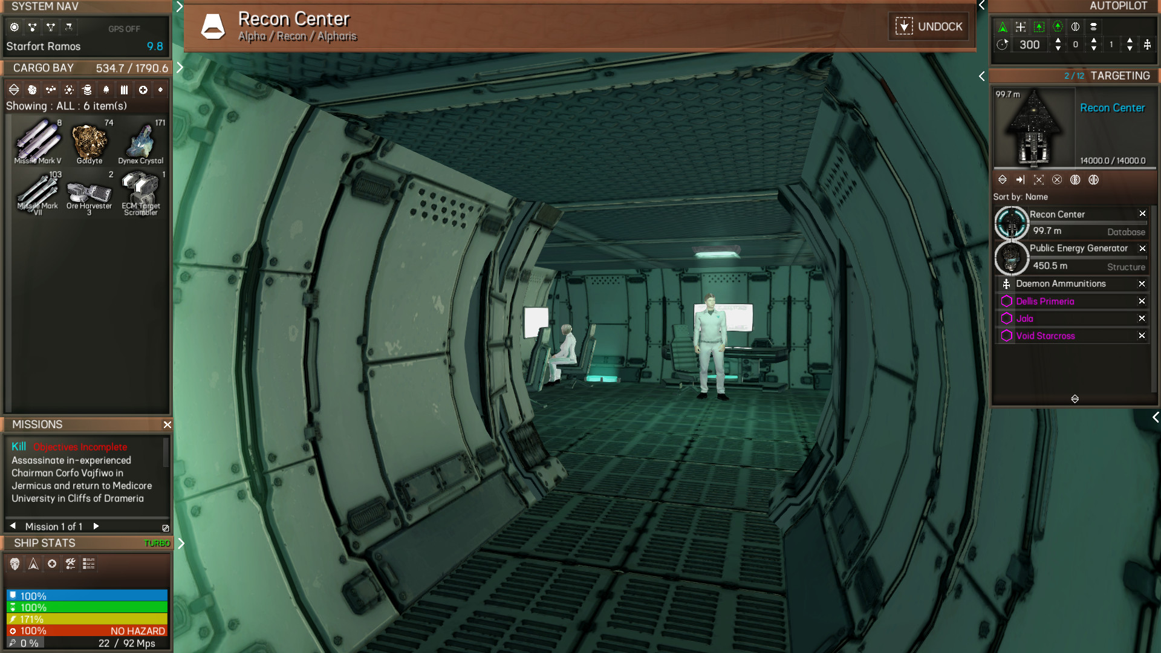Click the rotation reset icon in Autopilot panel
This screenshot has width=1161, height=653.
1003,44
